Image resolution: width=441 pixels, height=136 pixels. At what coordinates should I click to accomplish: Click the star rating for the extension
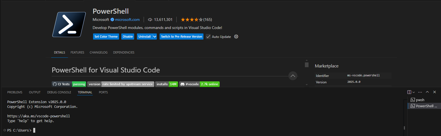click(x=192, y=20)
